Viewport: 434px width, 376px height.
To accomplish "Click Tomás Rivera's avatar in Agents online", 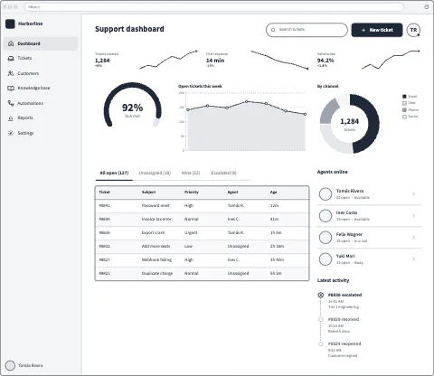I will 325,194.
